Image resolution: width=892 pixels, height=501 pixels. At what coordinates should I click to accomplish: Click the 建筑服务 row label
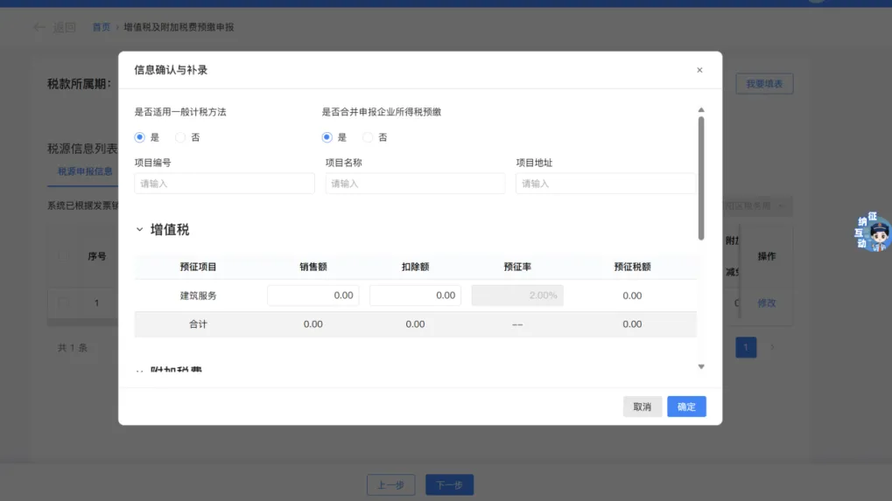(x=198, y=296)
